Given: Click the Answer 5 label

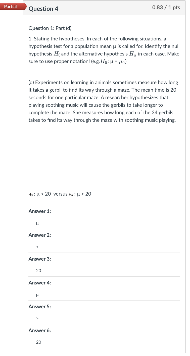Looking at the screenshot, I should (39, 307).
